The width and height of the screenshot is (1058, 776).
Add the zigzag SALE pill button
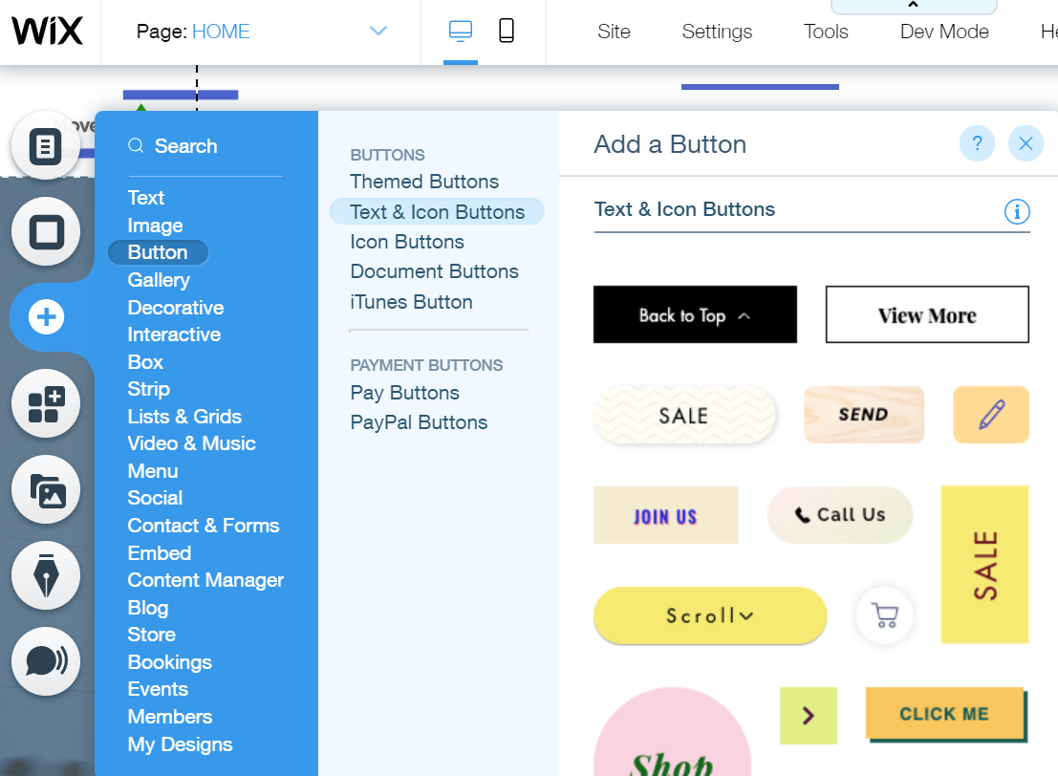[684, 415]
